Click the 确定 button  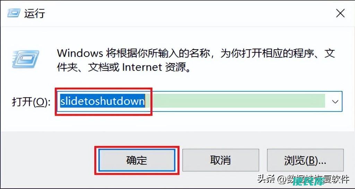click(x=137, y=161)
